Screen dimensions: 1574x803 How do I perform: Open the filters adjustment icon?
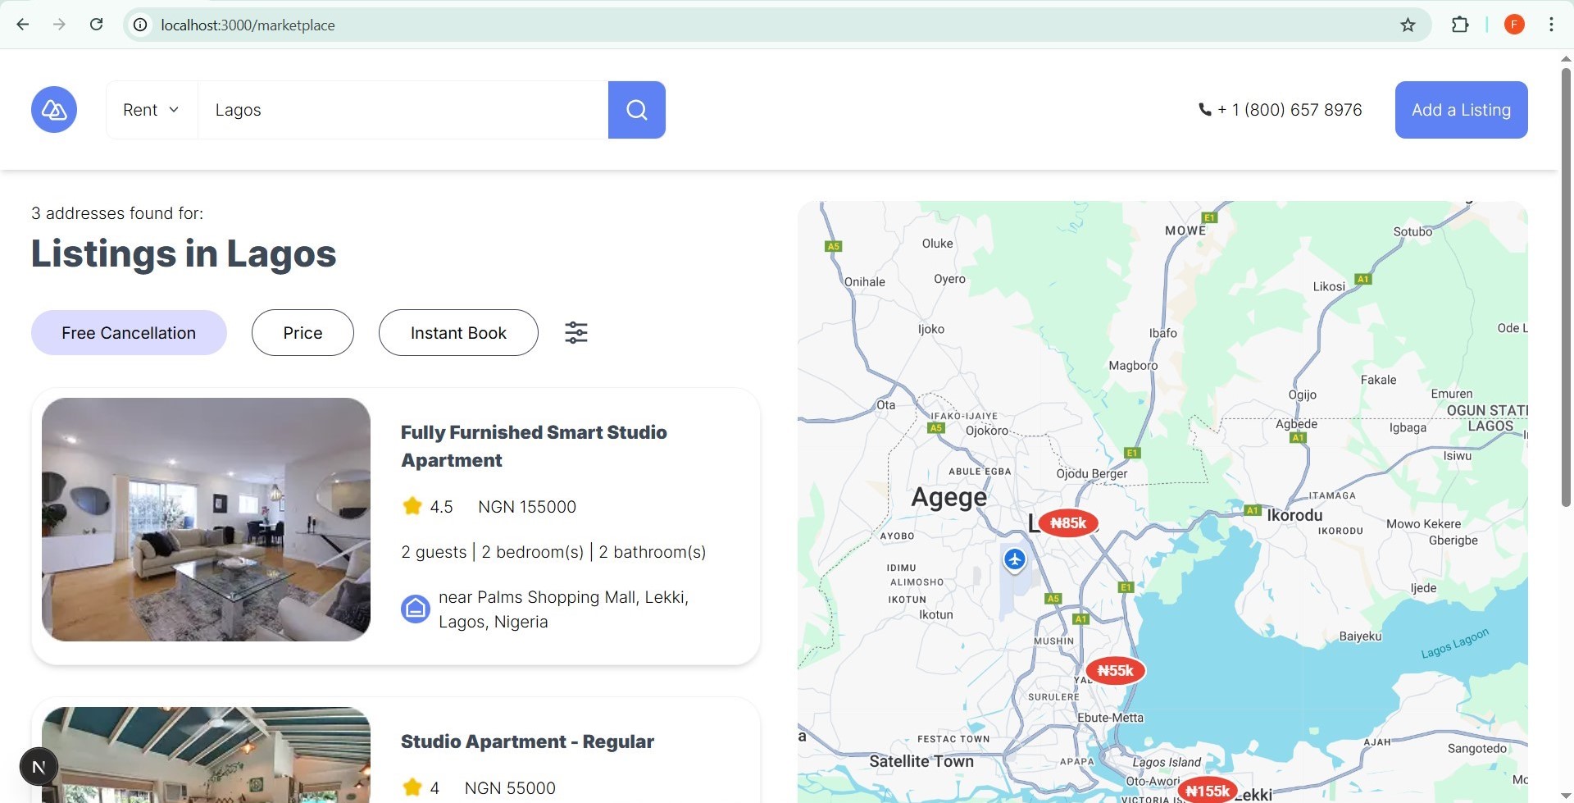[575, 332]
